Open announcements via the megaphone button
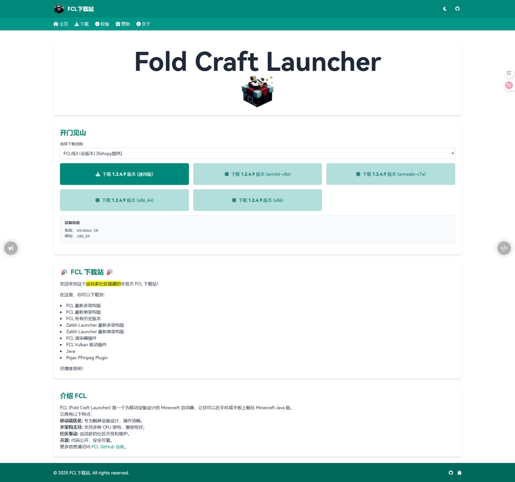 point(11,248)
